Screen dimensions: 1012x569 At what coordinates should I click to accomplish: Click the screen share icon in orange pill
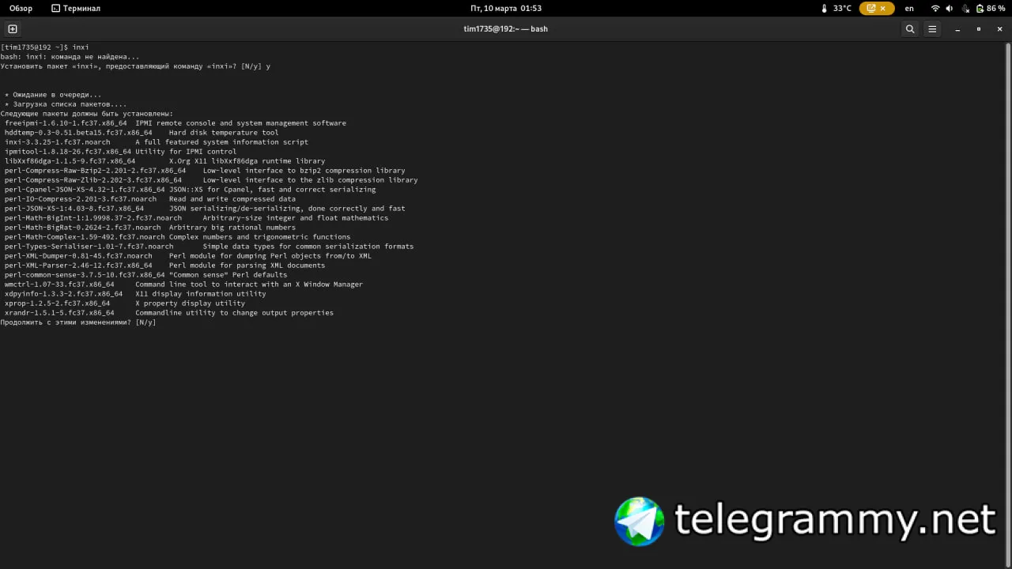871,8
